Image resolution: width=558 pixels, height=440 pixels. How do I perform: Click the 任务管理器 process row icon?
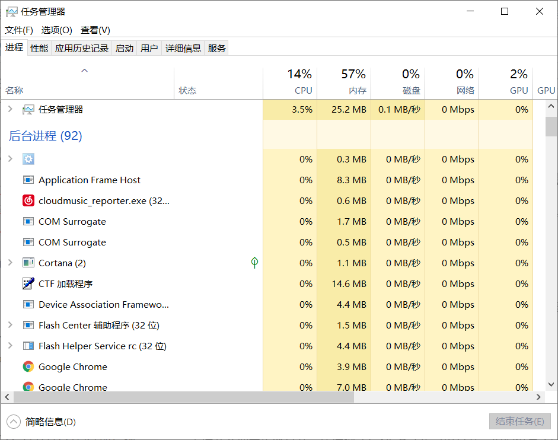pyautogui.click(x=28, y=109)
